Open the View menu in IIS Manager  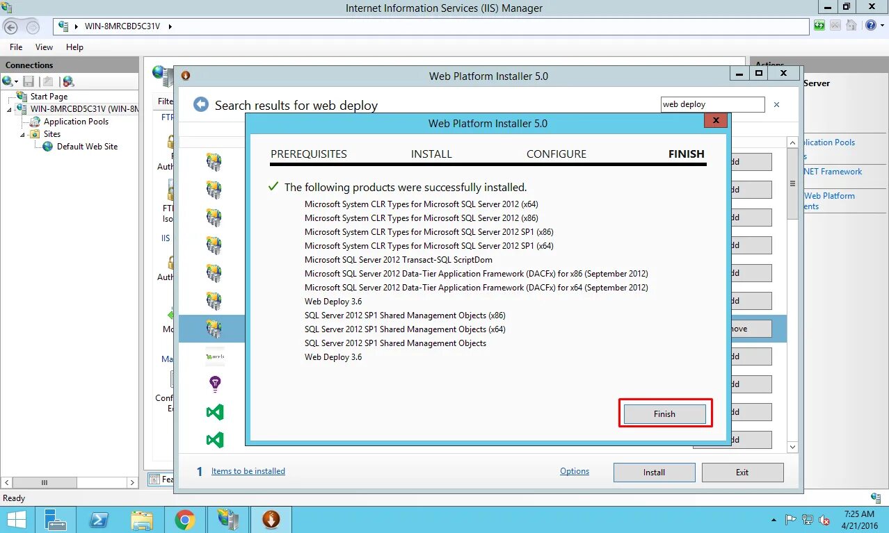point(45,47)
